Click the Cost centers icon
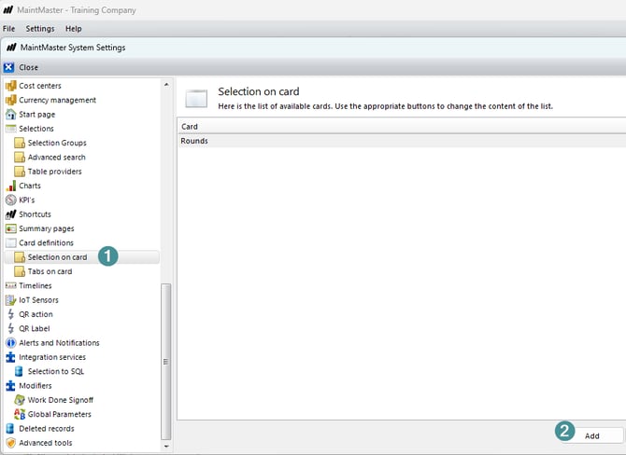This screenshot has width=626, height=455. click(11, 86)
